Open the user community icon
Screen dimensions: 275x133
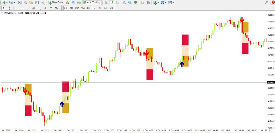pyautogui.click(x=73, y=3)
